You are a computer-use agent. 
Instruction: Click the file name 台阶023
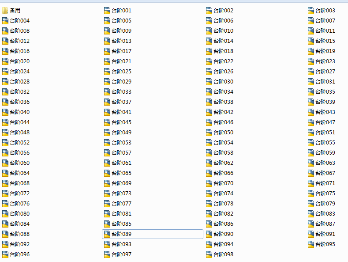coord(325,61)
